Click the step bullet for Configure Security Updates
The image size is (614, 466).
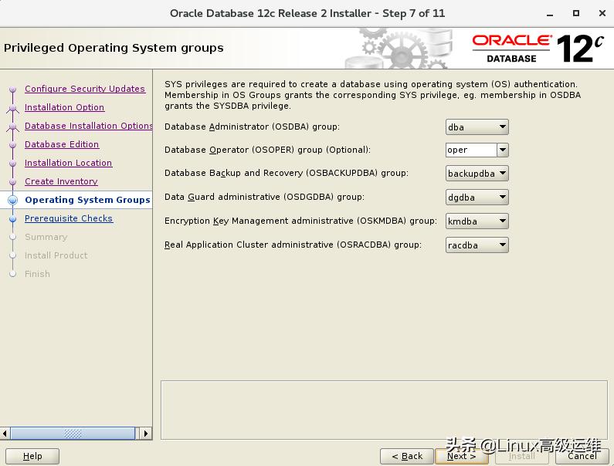click(x=13, y=89)
